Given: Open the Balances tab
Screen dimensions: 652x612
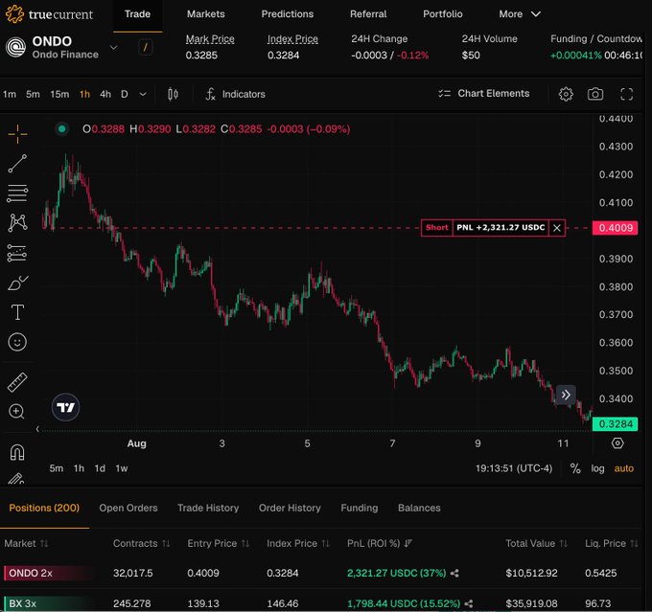Looking at the screenshot, I should pos(419,508).
